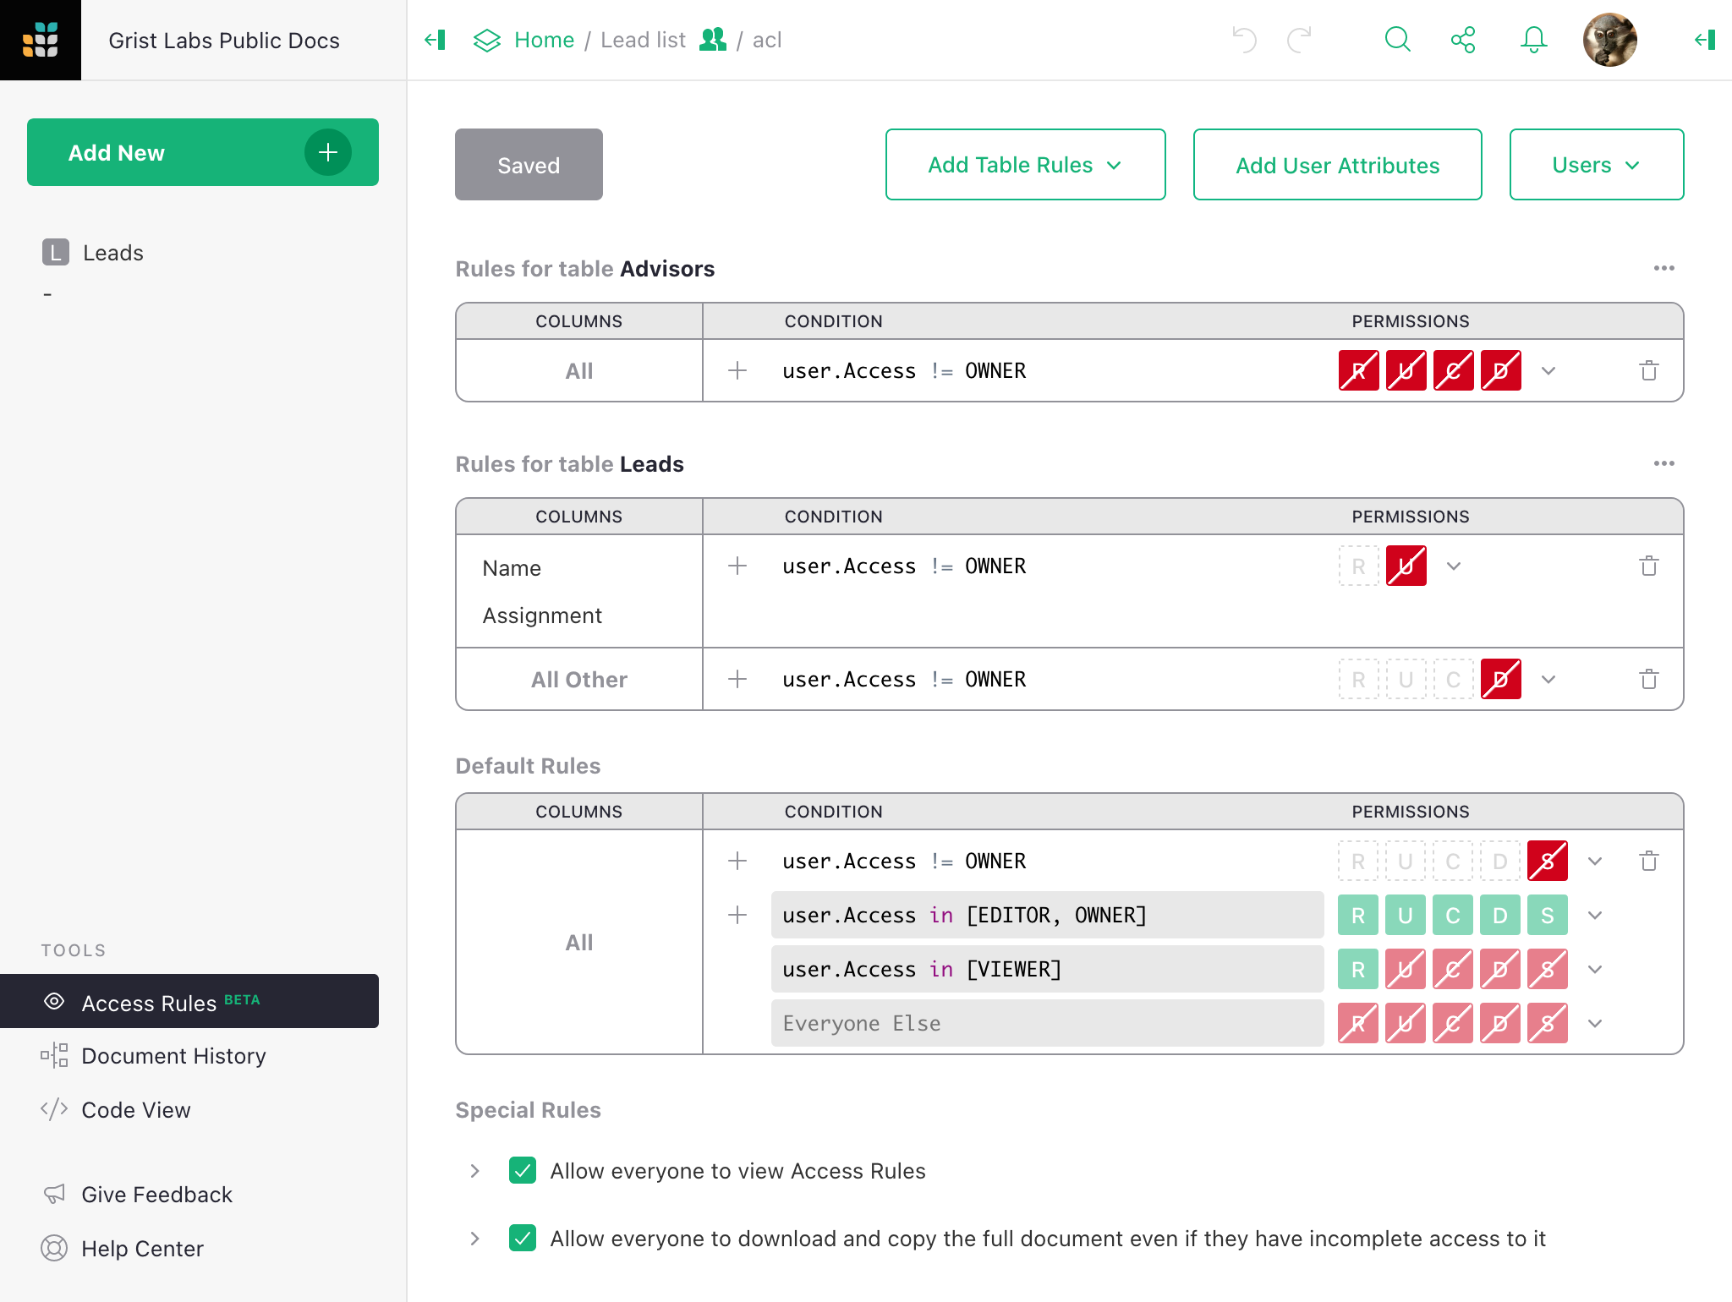Go to the Home breadcrumb link
This screenshot has width=1732, height=1302.
(544, 40)
